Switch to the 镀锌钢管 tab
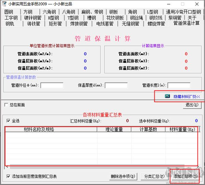Viewport: 205px width, 185px height. [33, 18]
